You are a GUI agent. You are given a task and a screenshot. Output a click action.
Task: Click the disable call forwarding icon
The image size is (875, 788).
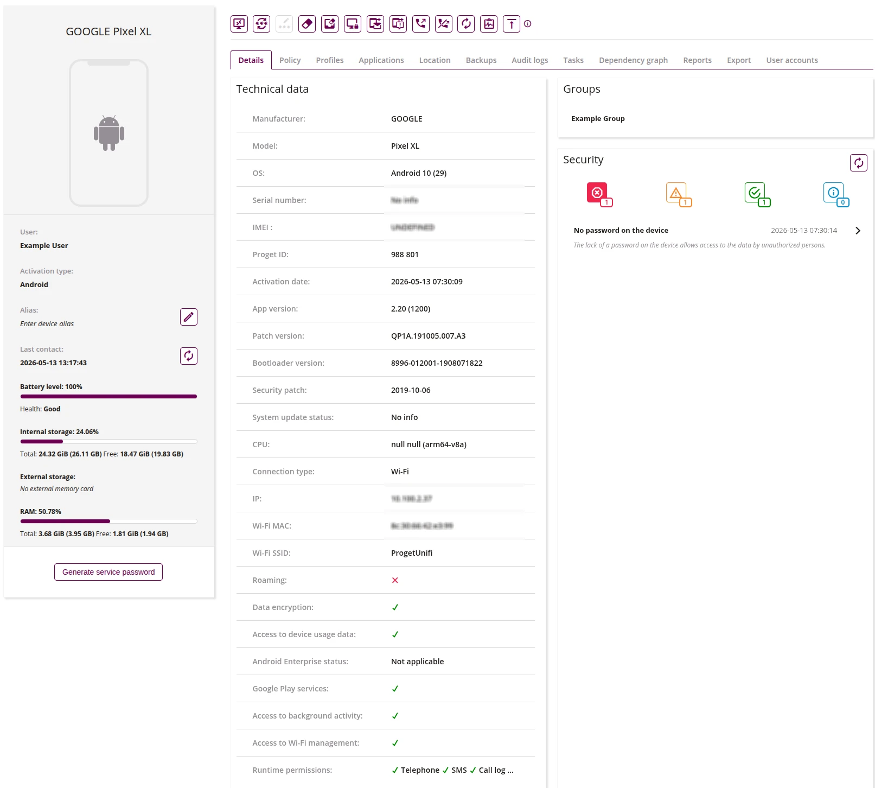coord(444,24)
